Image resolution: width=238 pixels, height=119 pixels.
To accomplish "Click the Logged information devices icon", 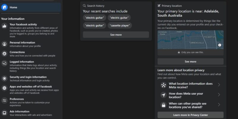I will point(4,63).
